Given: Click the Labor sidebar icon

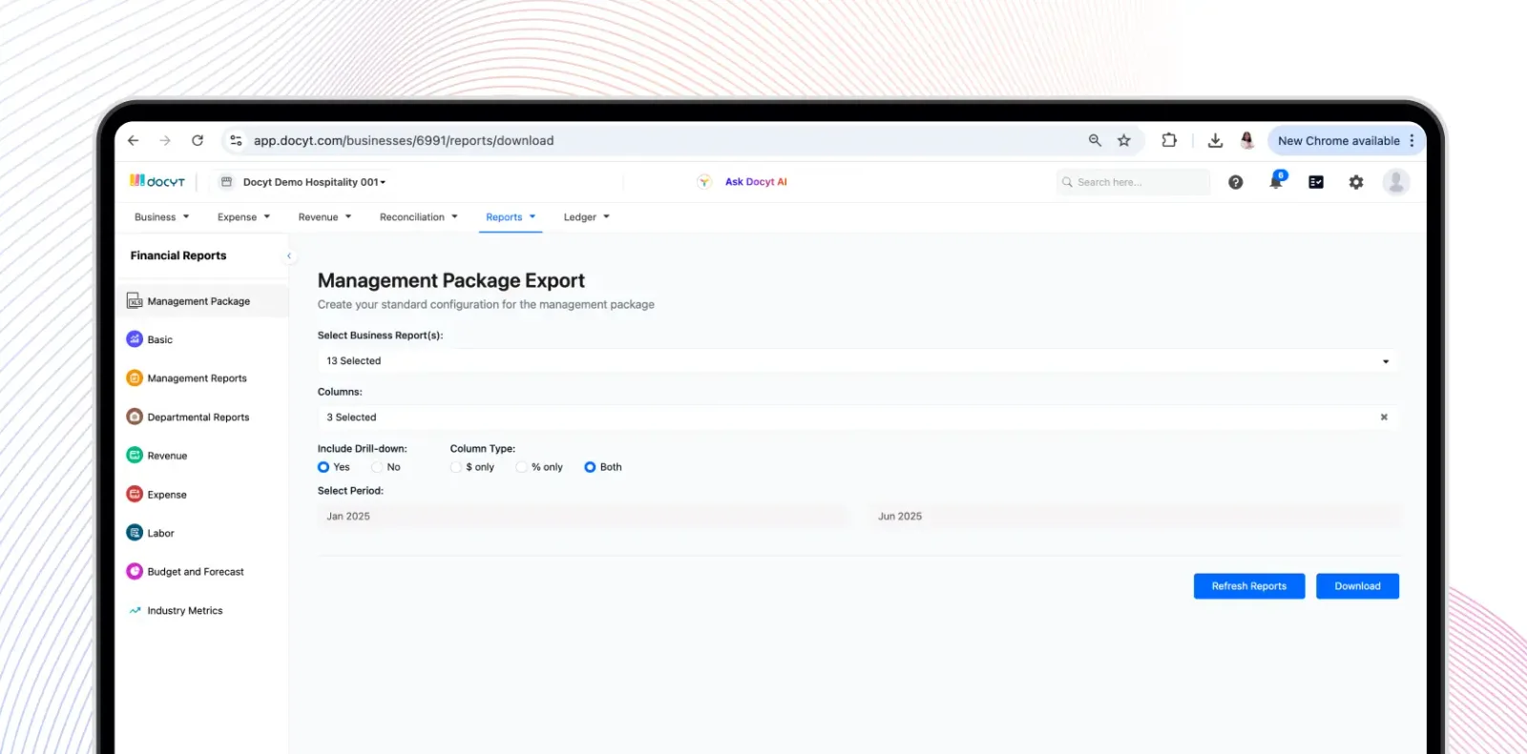Looking at the screenshot, I should (x=135, y=533).
